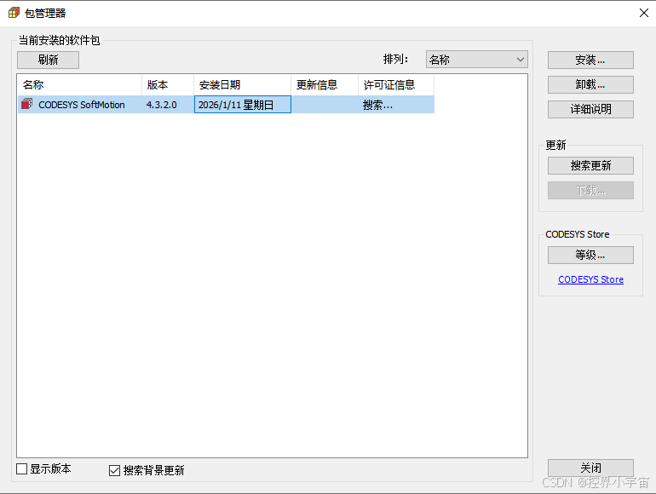The width and height of the screenshot is (656, 494).
Task: Click the 更新信息 column header
Action: click(325, 85)
